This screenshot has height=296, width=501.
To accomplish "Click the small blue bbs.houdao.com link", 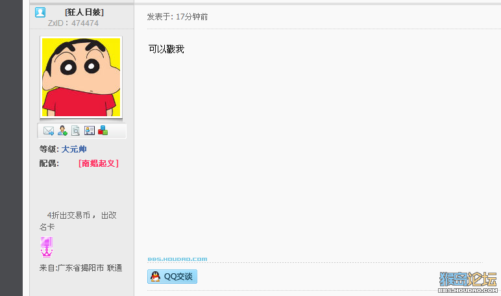I will pos(177,259).
